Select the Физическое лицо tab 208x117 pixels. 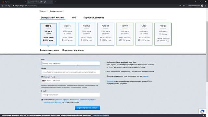point(49,50)
